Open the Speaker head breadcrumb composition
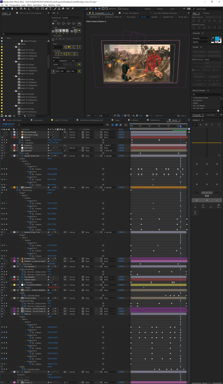Screen dimensions: 223x384 click(x=168, y=17)
